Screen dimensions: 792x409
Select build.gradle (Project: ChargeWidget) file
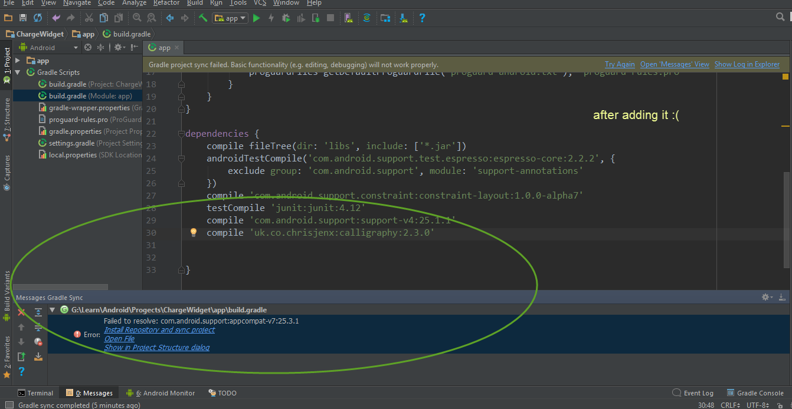(90, 84)
